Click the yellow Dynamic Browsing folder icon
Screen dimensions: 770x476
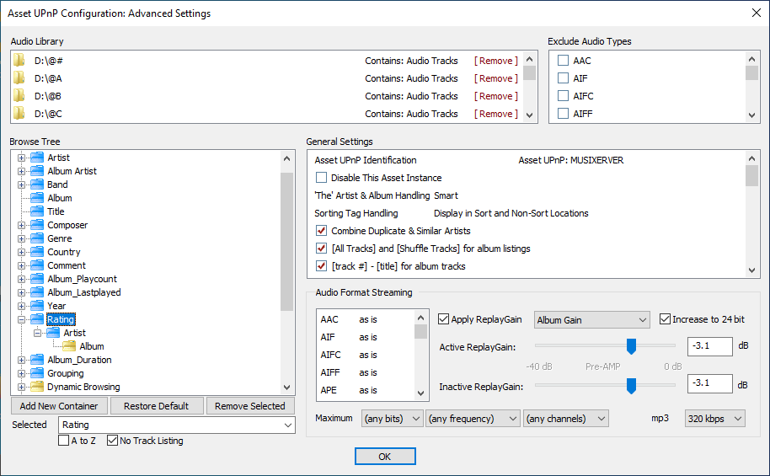[37, 387]
